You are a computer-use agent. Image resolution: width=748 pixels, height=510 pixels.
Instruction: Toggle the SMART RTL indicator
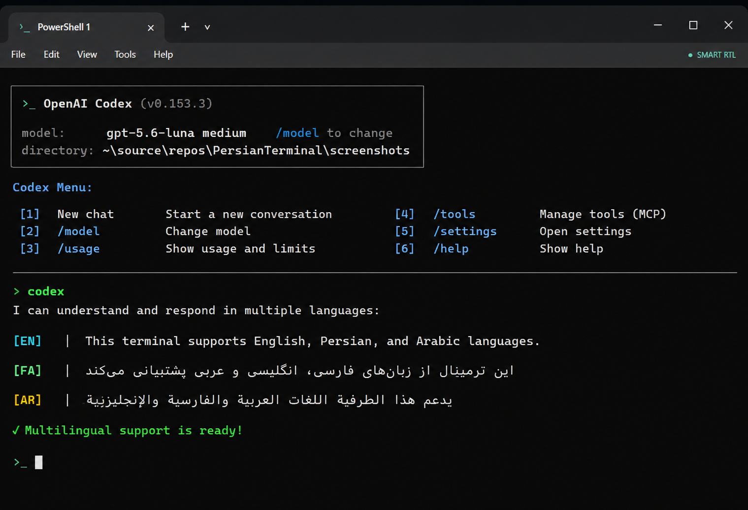pyautogui.click(x=712, y=55)
